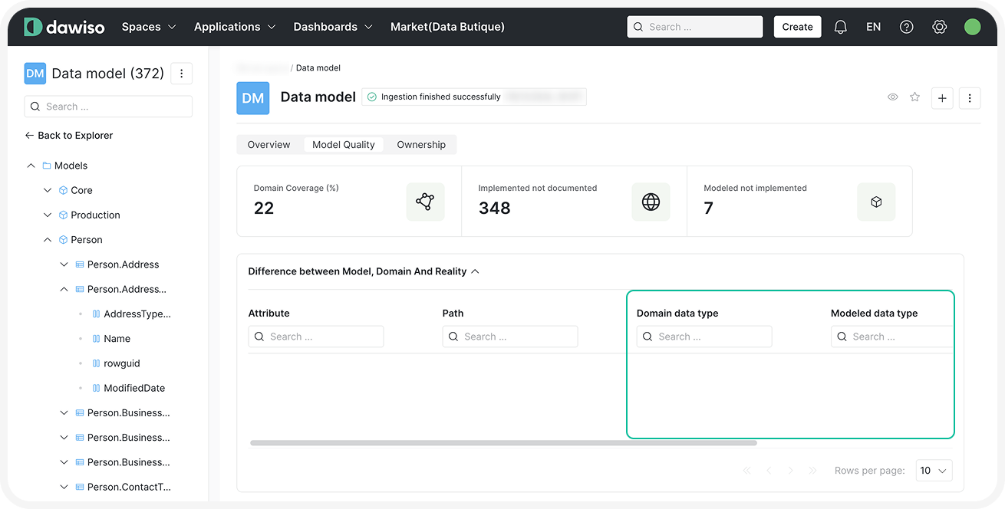
Task: Open the Dashboards menu
Action: tap(332, 26)
